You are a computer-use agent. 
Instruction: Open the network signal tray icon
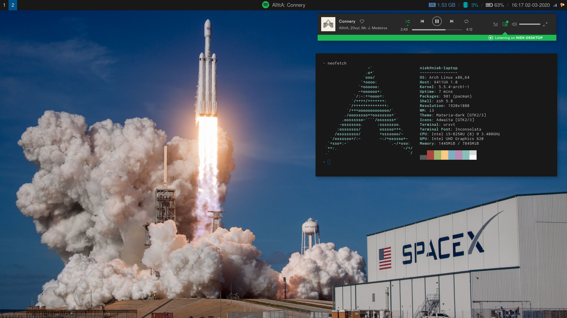(555, 5)
